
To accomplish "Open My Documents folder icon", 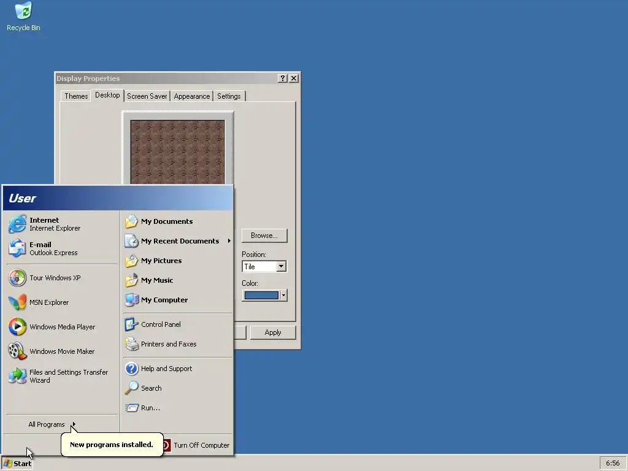I will pos(131,221).
